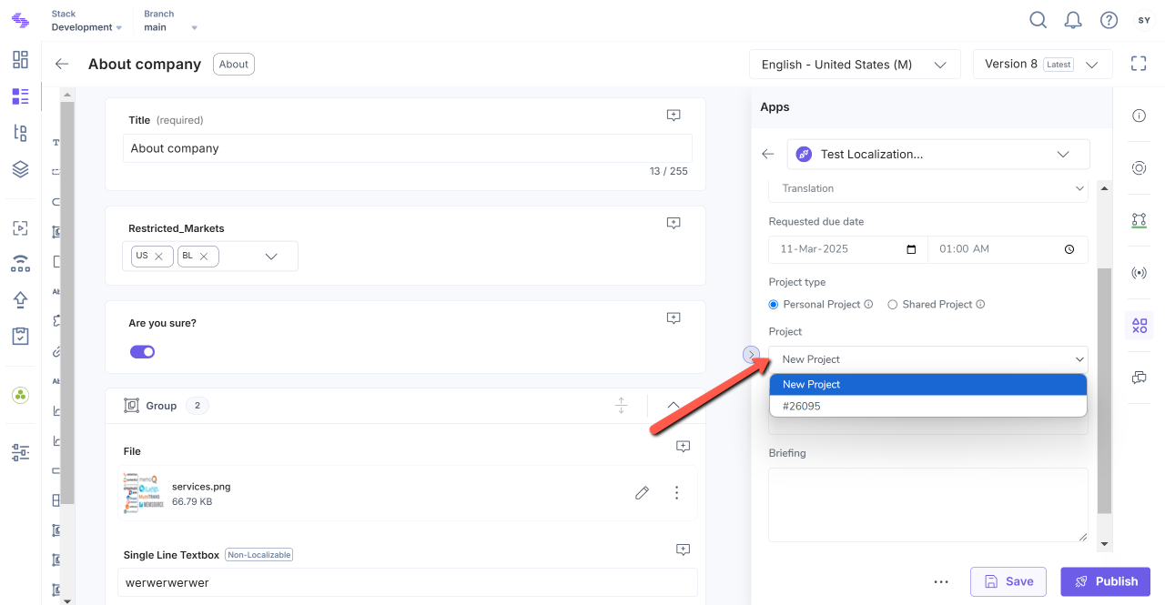Open Tasks clipboard icon in left sidebar
Image resolution: width=1165 pixels, height=605 pixels.
(20, 336)
